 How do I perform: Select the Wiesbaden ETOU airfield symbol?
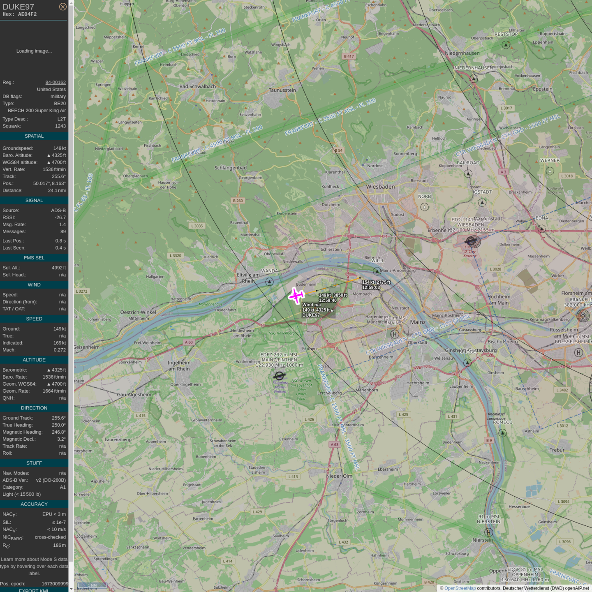pyautogui.click(x=473, y=241)
